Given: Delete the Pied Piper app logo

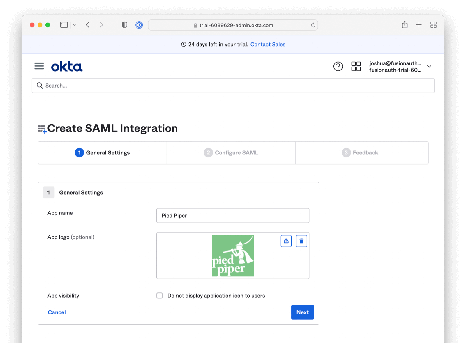Looking at the screenshot, I should (x=301, y=241).
